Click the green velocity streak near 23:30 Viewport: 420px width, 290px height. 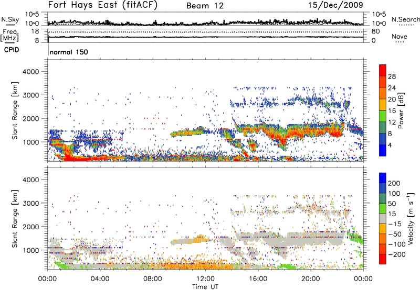356,236
